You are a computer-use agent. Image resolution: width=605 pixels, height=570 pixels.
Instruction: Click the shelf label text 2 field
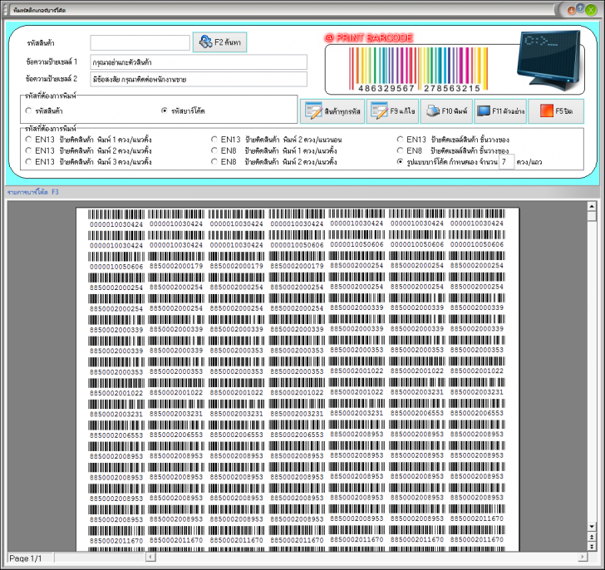pos(199,80)
